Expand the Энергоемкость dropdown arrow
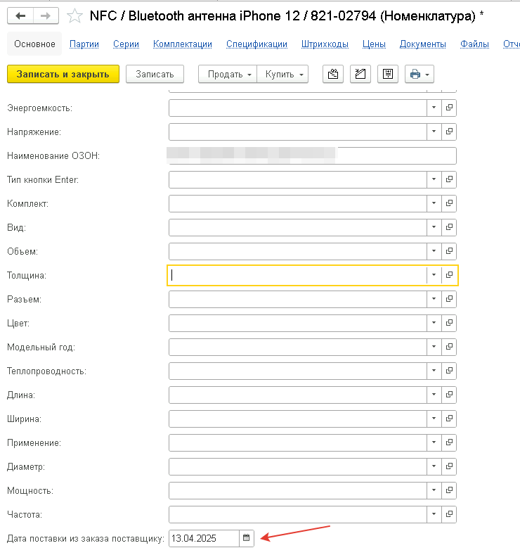This screenshot has height=555, width=520. (x=434, y=108)
